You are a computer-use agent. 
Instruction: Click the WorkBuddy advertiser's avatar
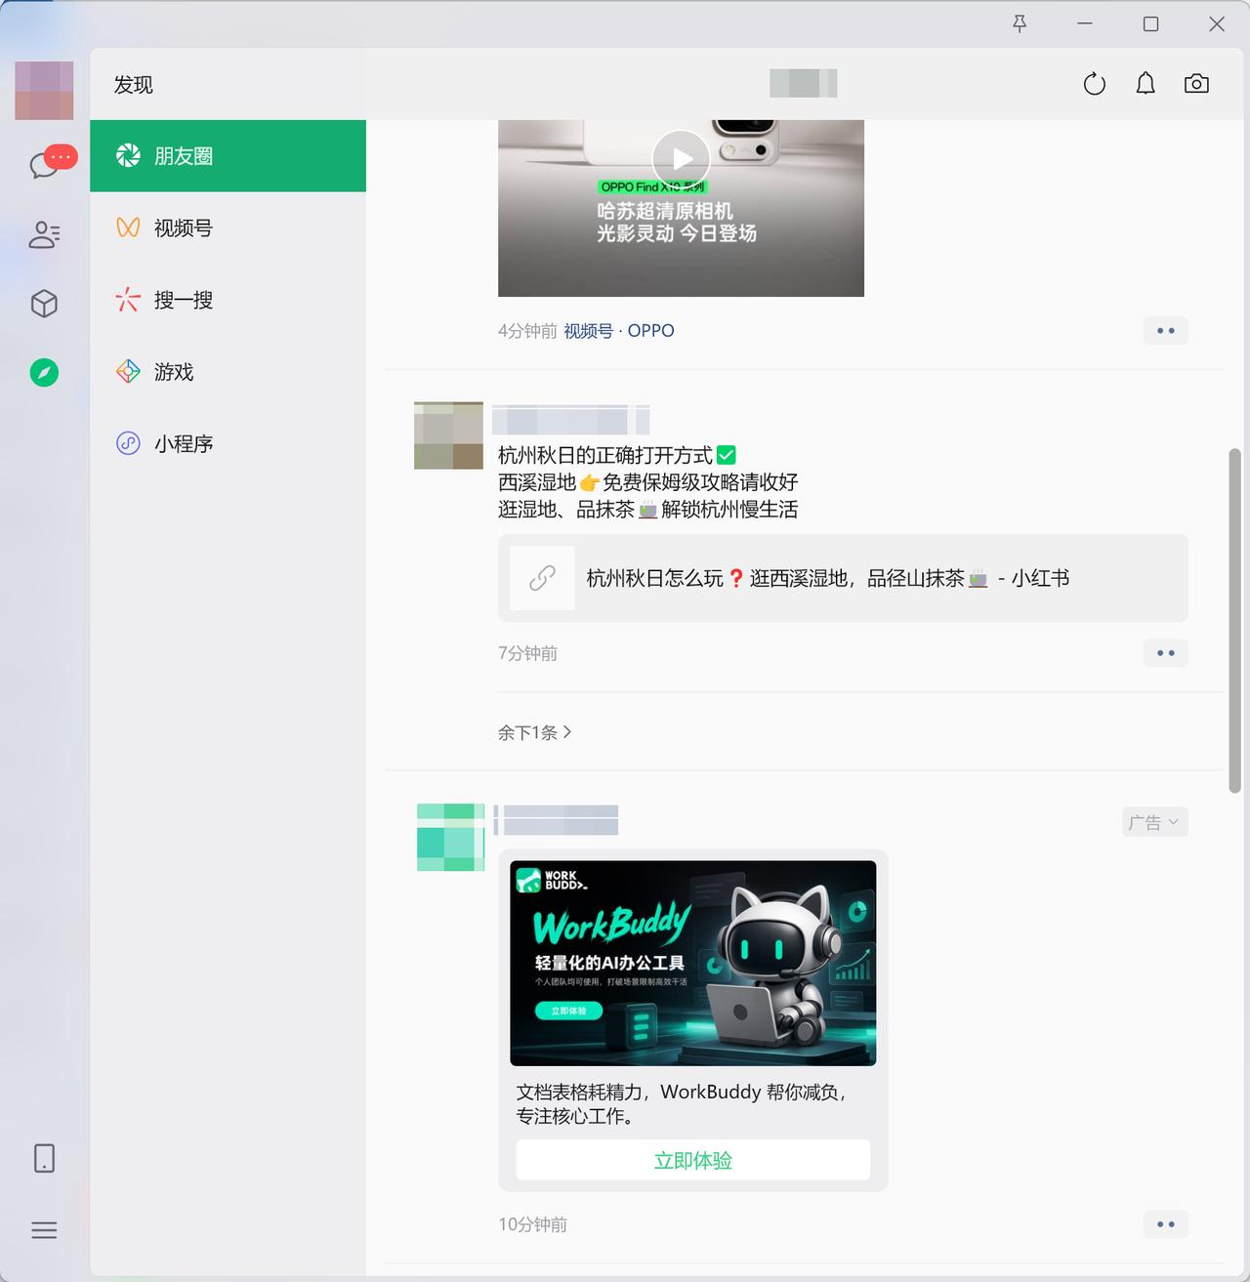[x=451, y=838]
